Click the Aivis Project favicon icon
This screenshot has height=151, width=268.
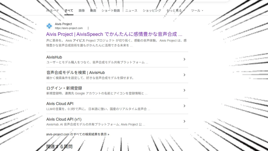tap(49, 26)
